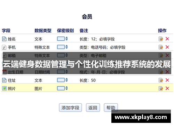Click the calendar icon beside 出生日期

point(5,72)
